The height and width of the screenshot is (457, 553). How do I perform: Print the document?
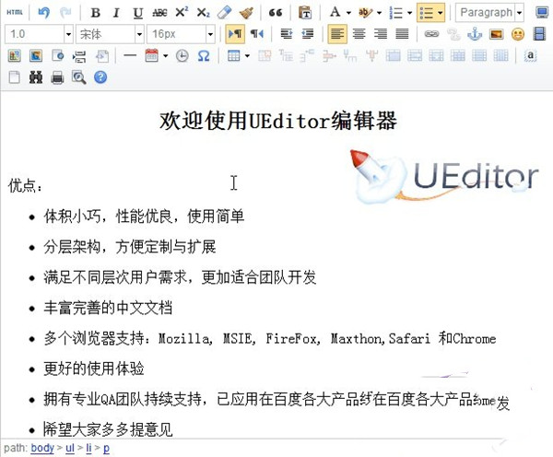click(x=57, y=77)
